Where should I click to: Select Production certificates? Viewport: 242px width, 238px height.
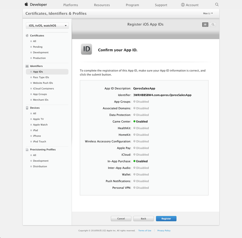(39, 58)
